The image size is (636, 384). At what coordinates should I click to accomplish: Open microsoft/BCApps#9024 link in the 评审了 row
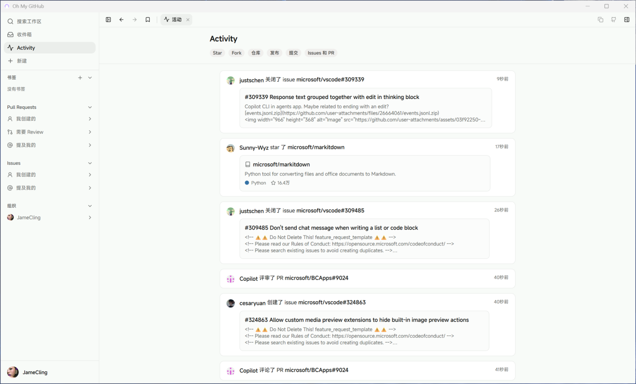(x=316, y=278)
